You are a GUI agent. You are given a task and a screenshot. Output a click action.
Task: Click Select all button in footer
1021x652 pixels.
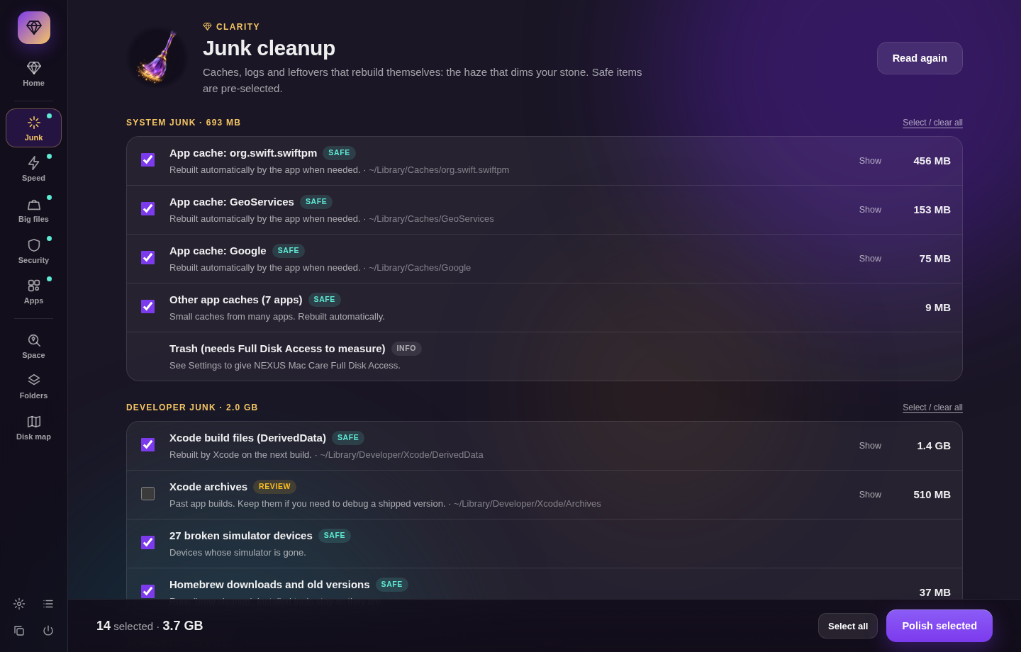coord(848,626)
